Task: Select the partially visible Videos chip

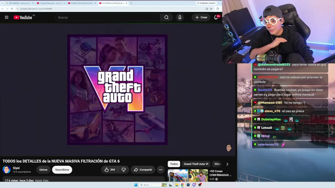Action: pyautogui.click(x=218, y=164)
